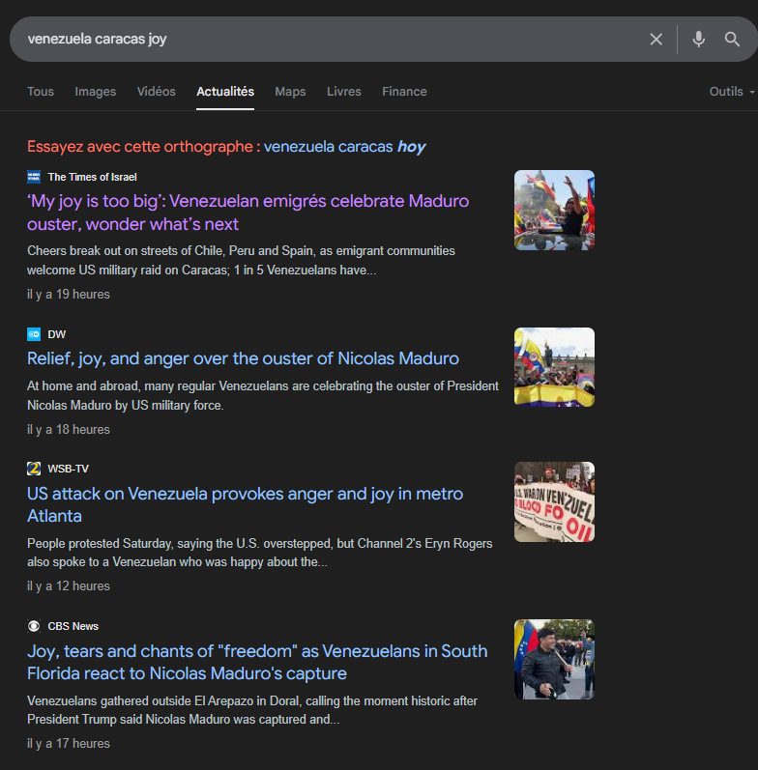Clear the search box with X icon

click(656, 40)
